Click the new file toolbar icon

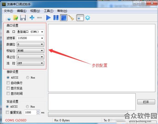[x=8, y=18]
